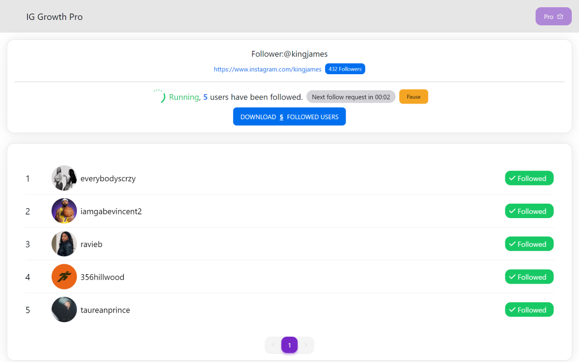Select page 1 in pagination
579x362 pixels.
pos(289,345)
